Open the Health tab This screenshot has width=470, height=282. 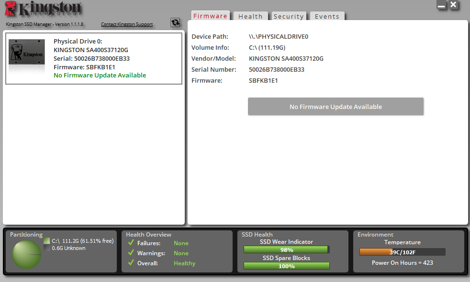251,16
